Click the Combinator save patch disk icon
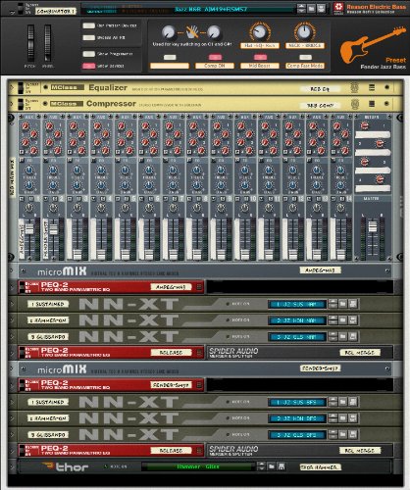The width and height of the screenshot is (410, 490). click(322, 9)
